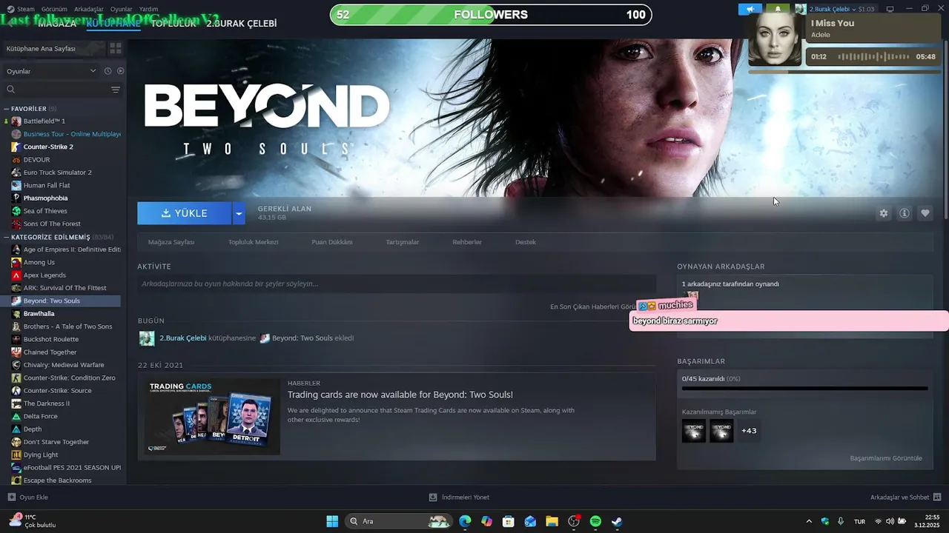Screen dimensions: 949x533
Task: Open Microsoft Store from taskbar
Action: click(509, 521)
